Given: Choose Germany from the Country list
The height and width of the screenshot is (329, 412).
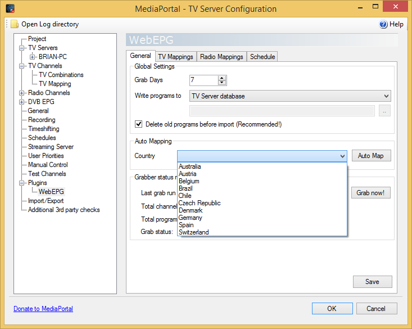Looking at the screenshot, I should click(190, 218).
